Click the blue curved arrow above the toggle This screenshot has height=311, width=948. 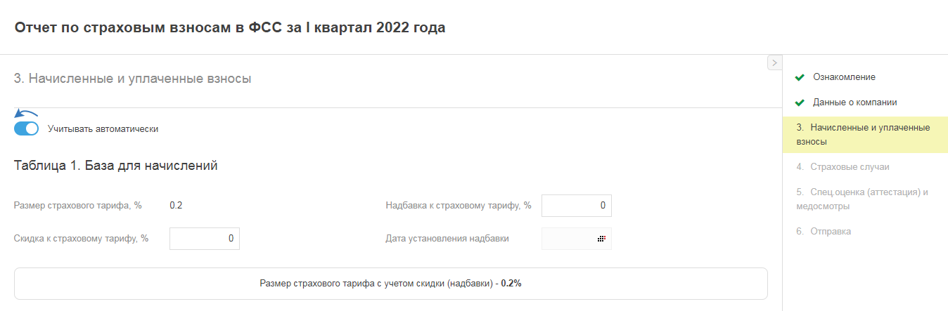click(26, 114)
